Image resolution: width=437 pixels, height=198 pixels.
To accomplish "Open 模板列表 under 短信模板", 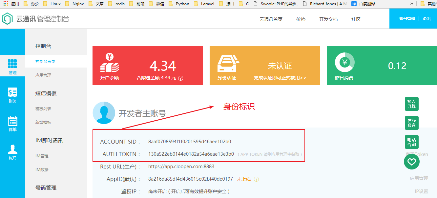I will tap(43, 109).
